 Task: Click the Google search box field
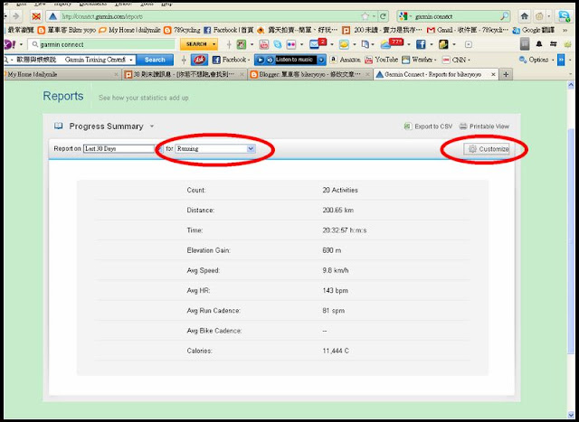point(455,16)
